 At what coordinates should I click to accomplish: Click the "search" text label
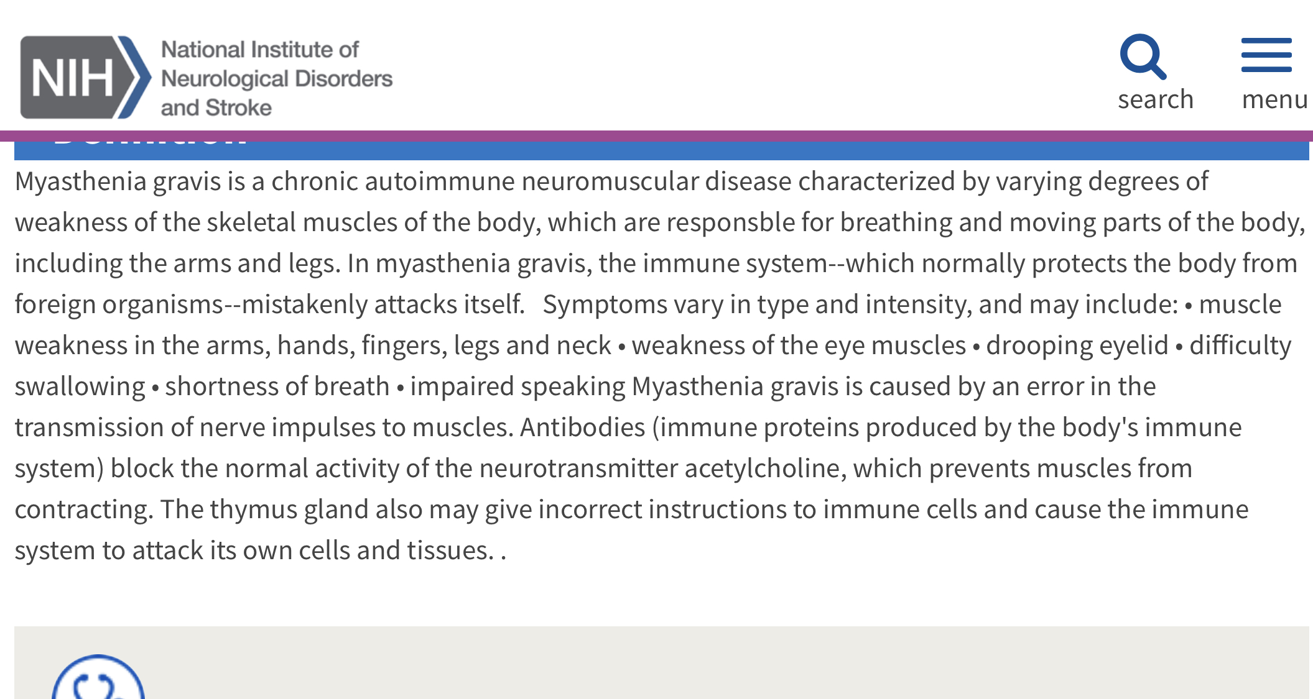click(1156, 99)
